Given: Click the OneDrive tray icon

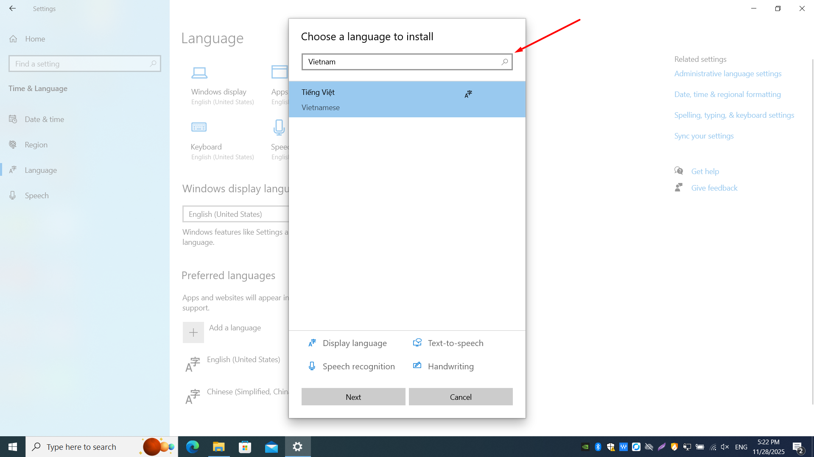Looking at the screenshot, I should click(649, 447).
